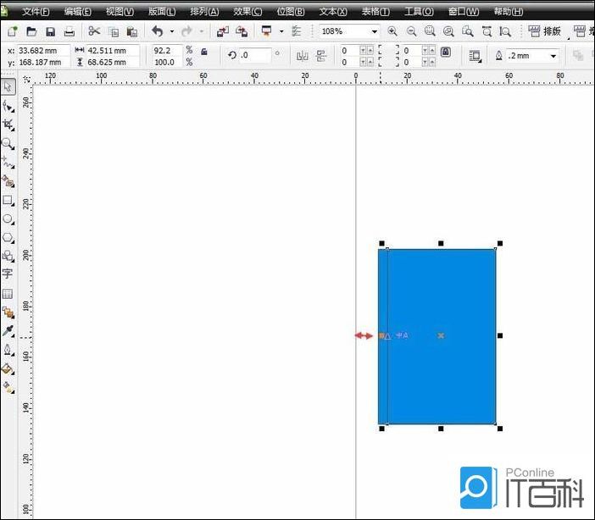Open the text wrap options button
This screenshot has height=520, width=595.
[x=475, y=56]
